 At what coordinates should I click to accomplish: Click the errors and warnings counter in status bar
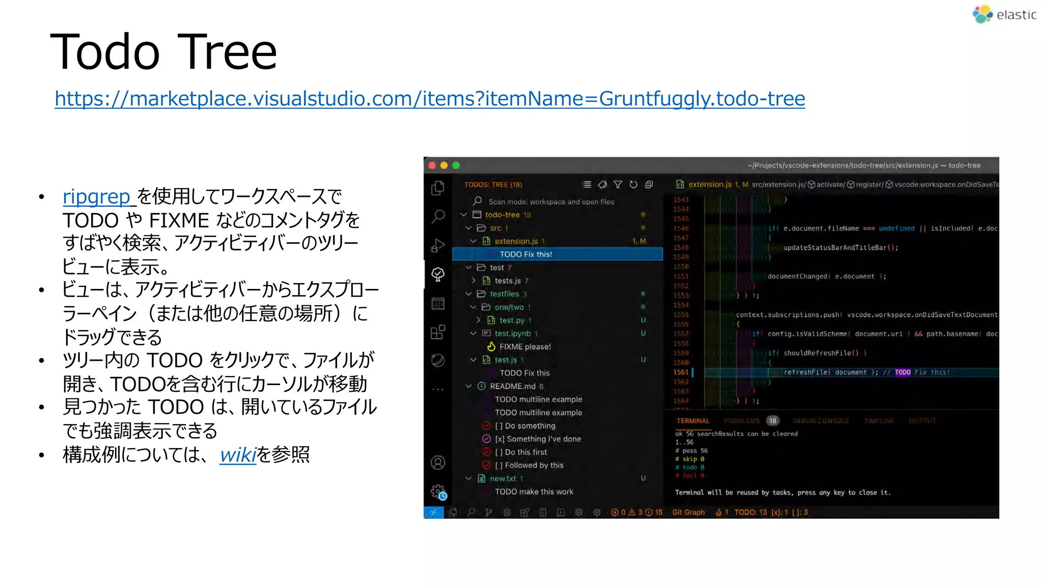point(637,512)
